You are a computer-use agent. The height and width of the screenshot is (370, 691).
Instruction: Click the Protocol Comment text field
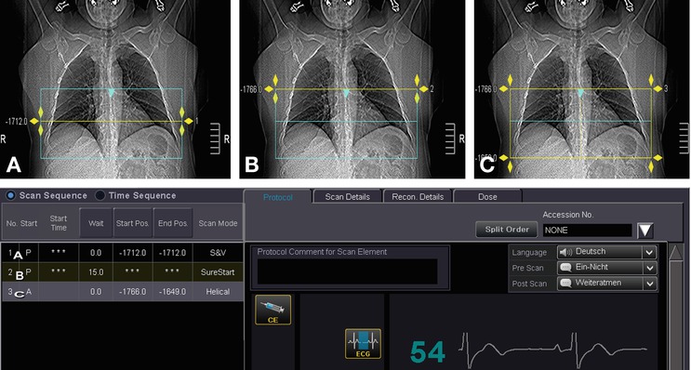click(x=348, y=271)
